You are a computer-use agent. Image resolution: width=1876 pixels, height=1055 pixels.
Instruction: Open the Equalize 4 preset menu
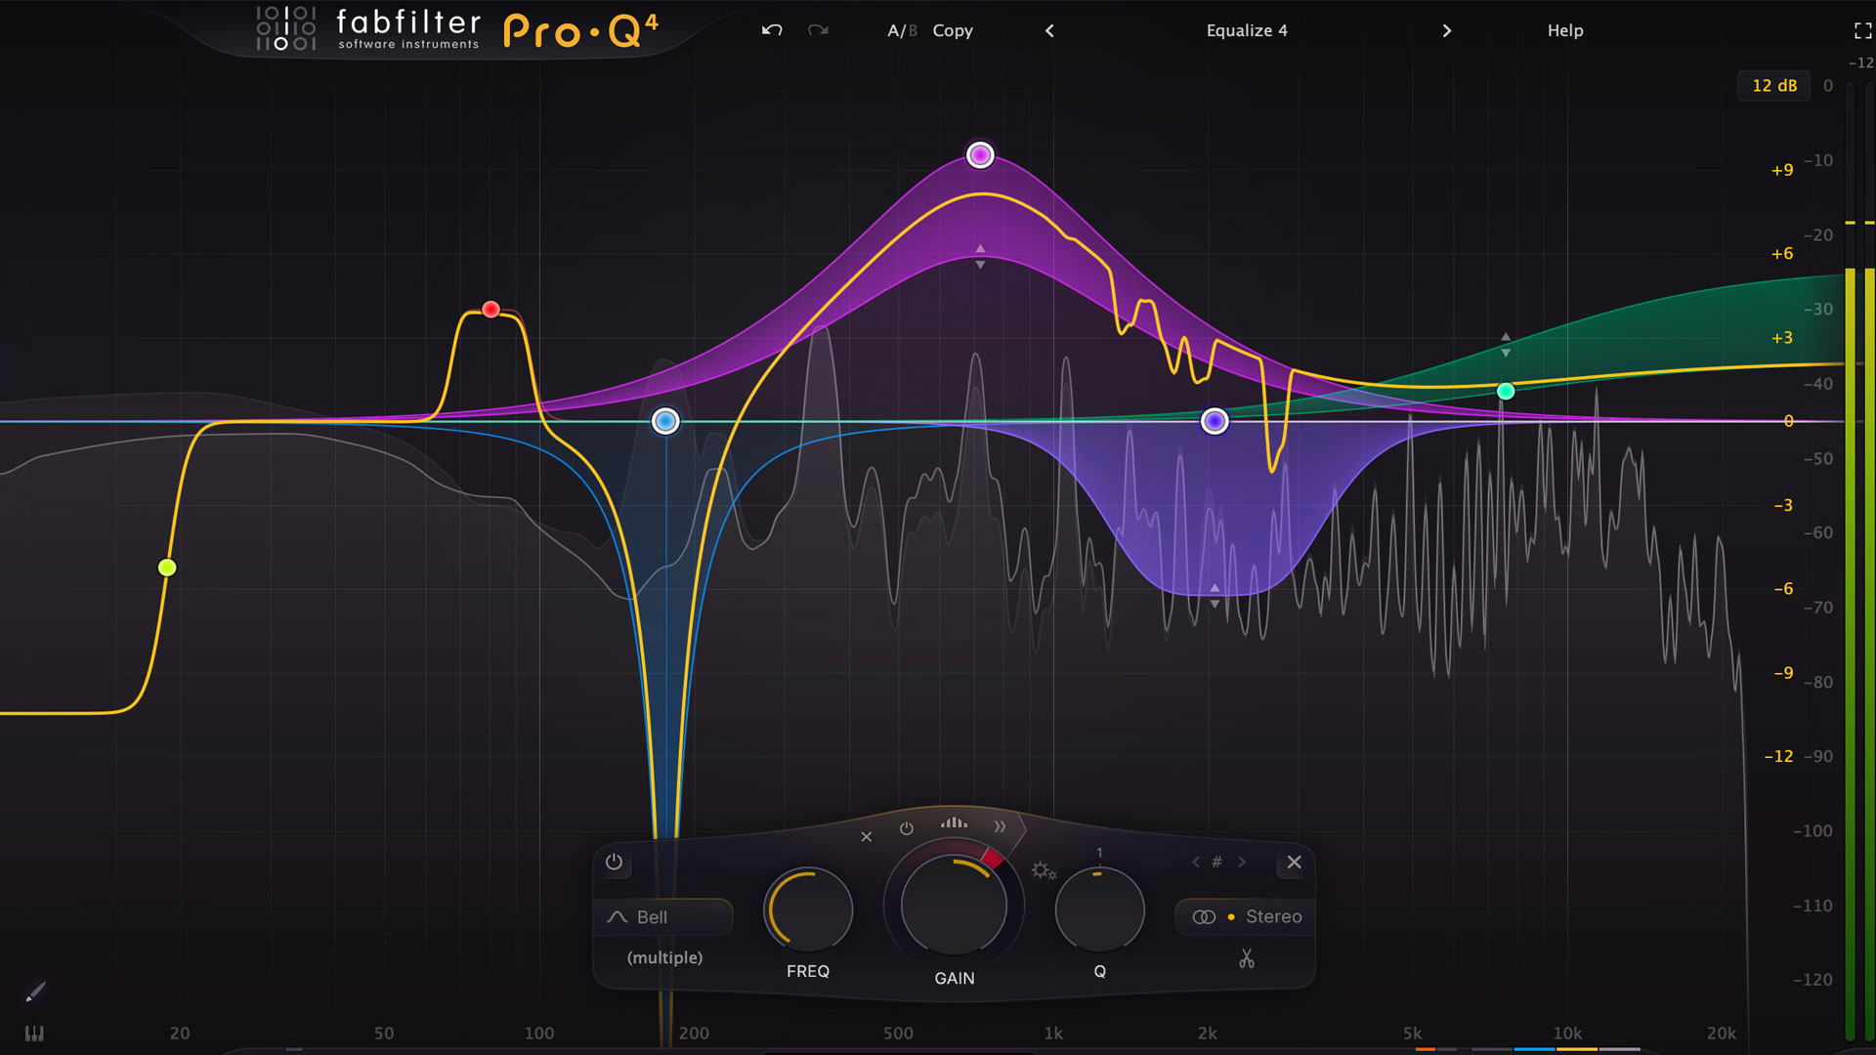point(1247,30)
